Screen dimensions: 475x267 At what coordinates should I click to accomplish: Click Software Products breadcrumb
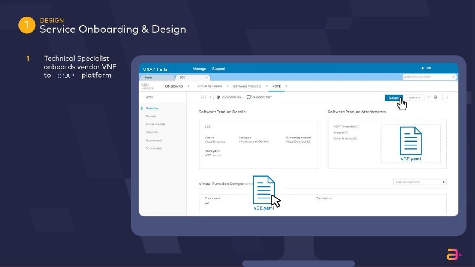click(x=247, y=86)
